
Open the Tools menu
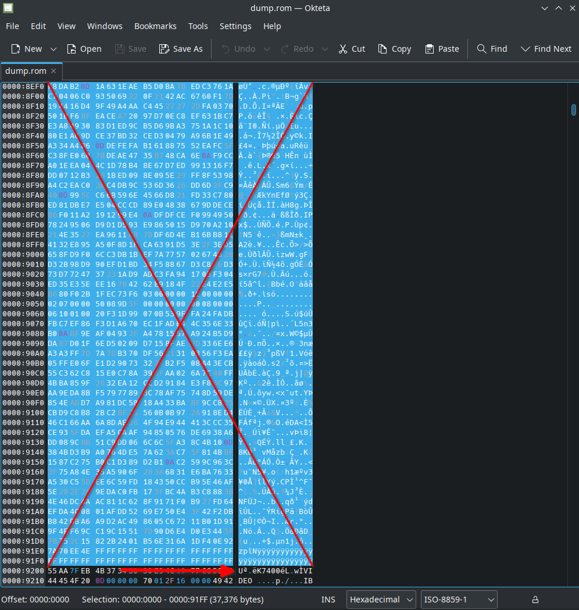[198, 26]
